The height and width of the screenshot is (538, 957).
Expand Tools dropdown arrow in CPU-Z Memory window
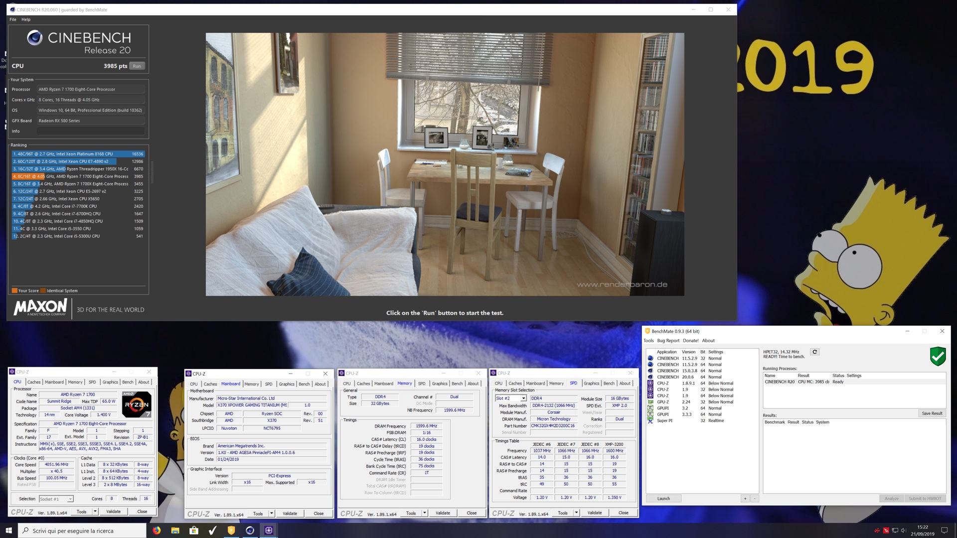(425, 513)
